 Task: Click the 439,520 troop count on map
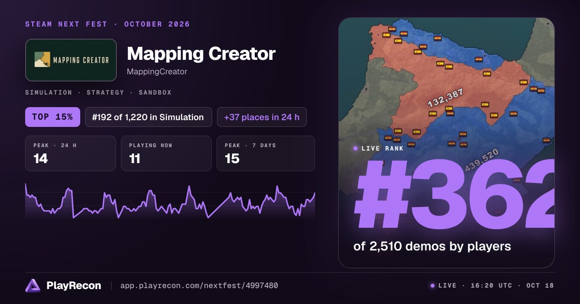481,160
